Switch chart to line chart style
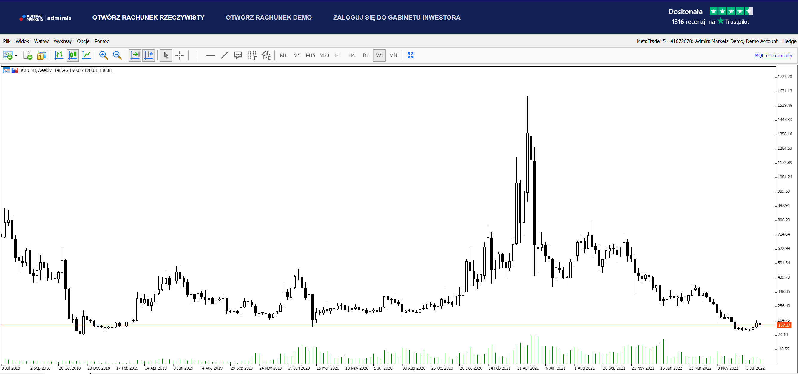 (87, 55)
